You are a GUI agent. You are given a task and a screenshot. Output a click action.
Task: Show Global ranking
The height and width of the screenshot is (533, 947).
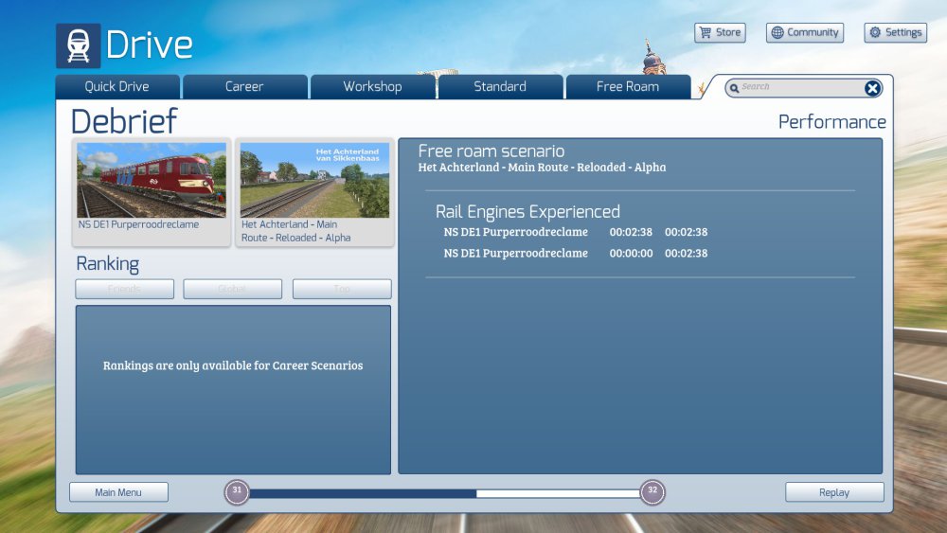[232, 289]
